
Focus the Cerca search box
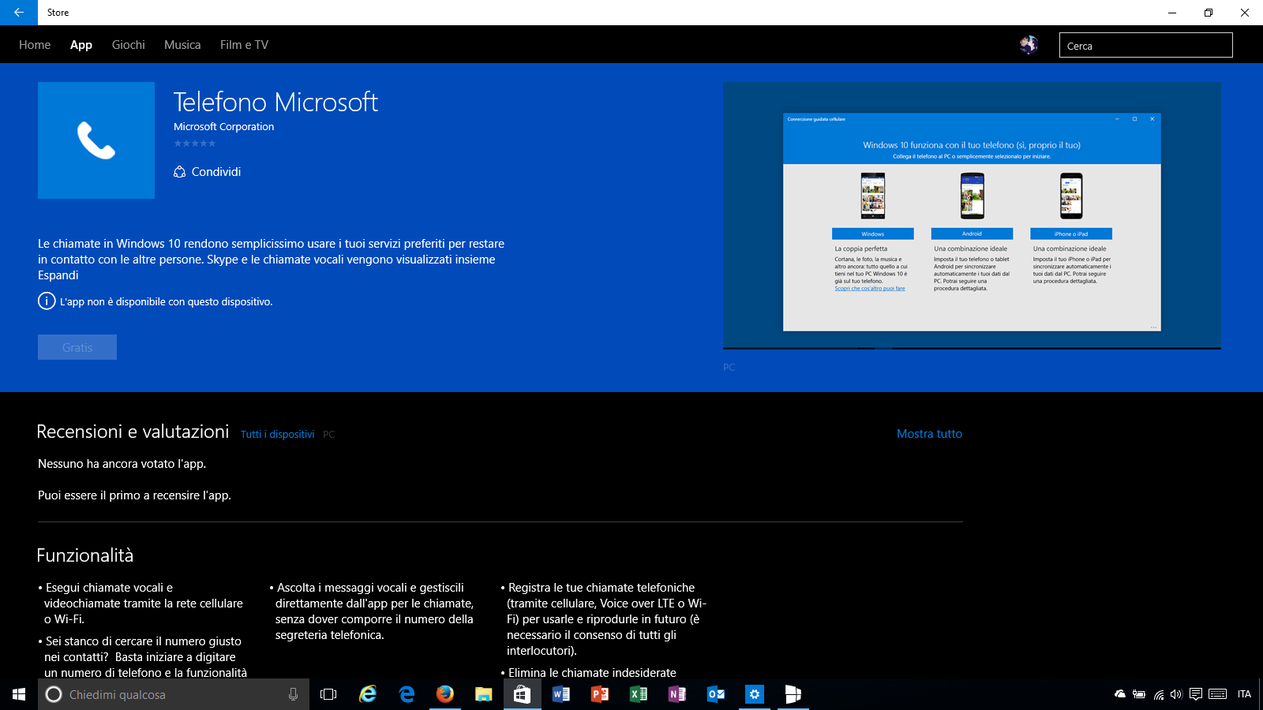pyautogui.click(x=1145, y=45)
